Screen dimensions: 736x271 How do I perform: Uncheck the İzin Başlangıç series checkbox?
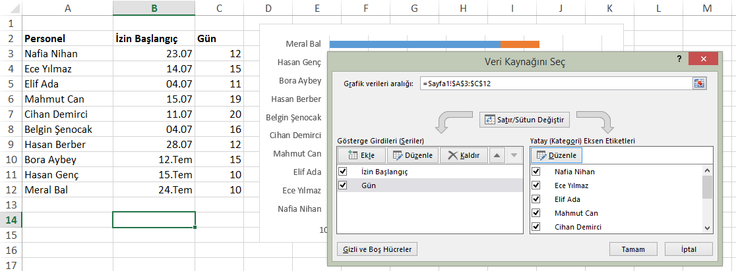(x=342, y=172)
